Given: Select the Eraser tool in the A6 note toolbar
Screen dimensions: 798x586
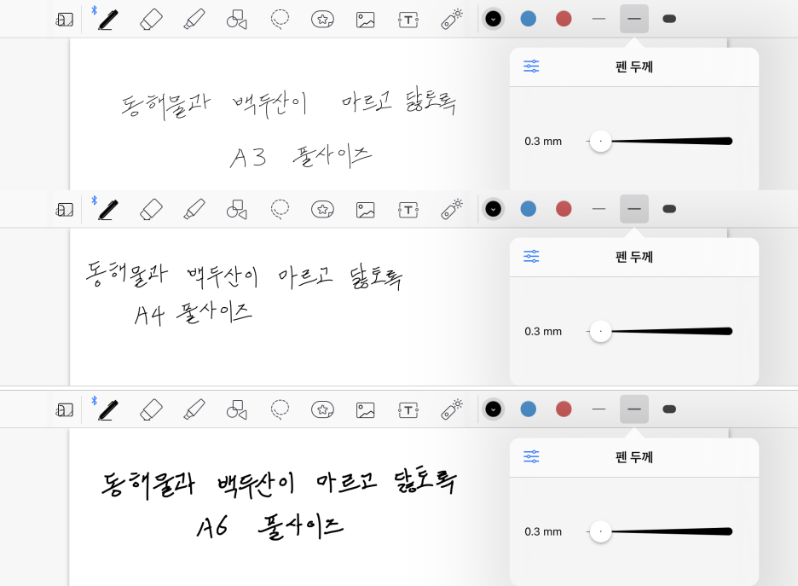Looking at the screenshot, I should tap(151, 409).
